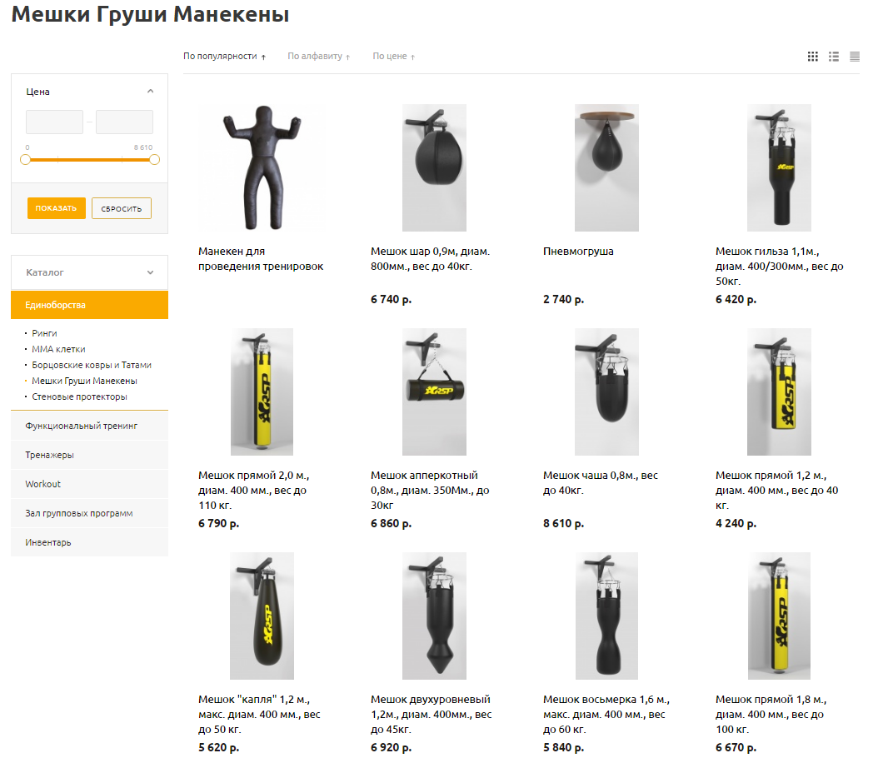Screen dimensions: 888x773
Task: Open Манекен для проведения тренировок title
Action: pos(261,259)
